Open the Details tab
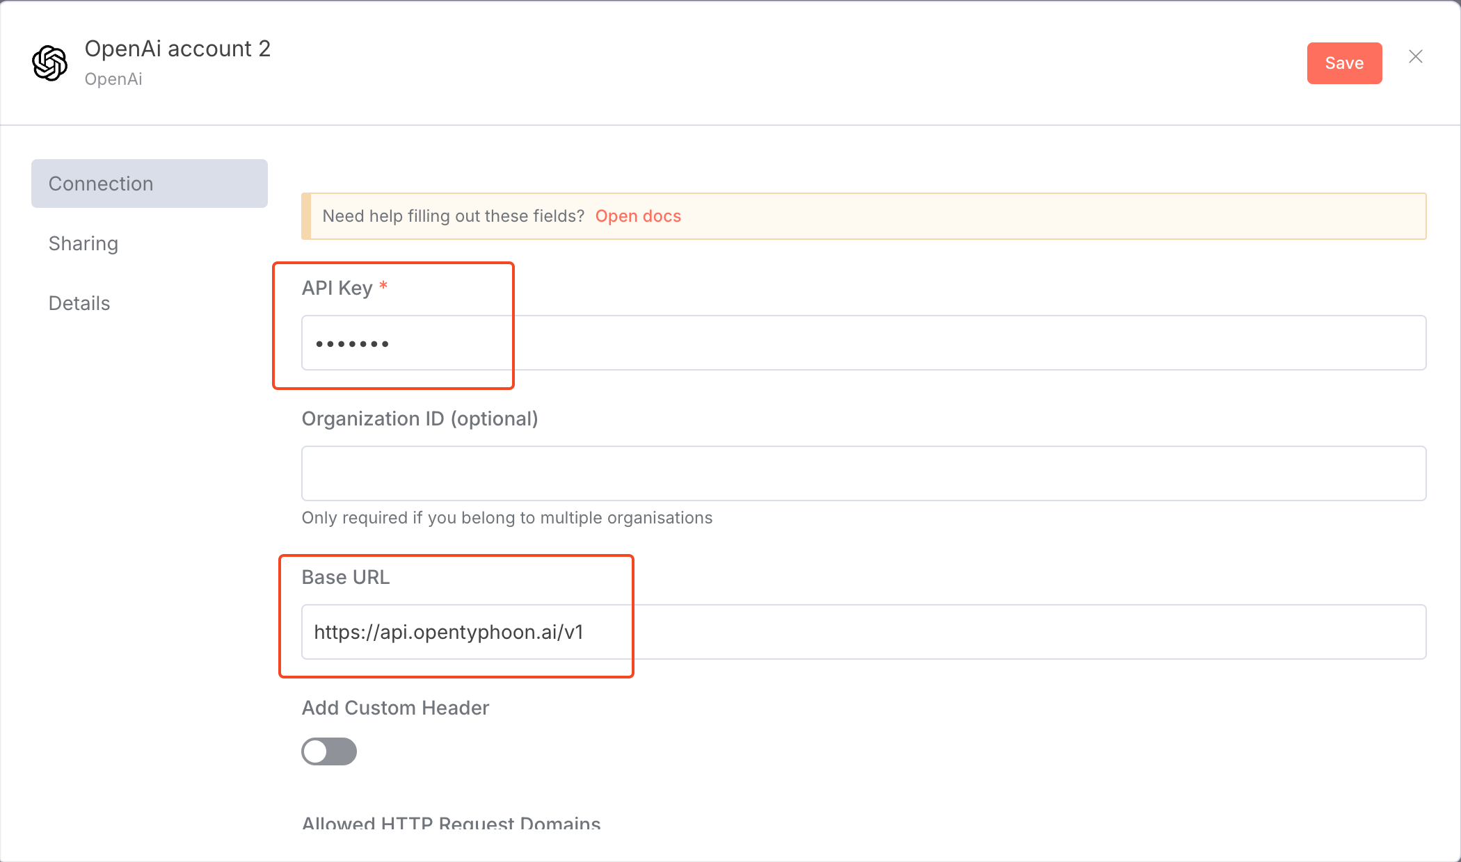 (x=79, y=303)
